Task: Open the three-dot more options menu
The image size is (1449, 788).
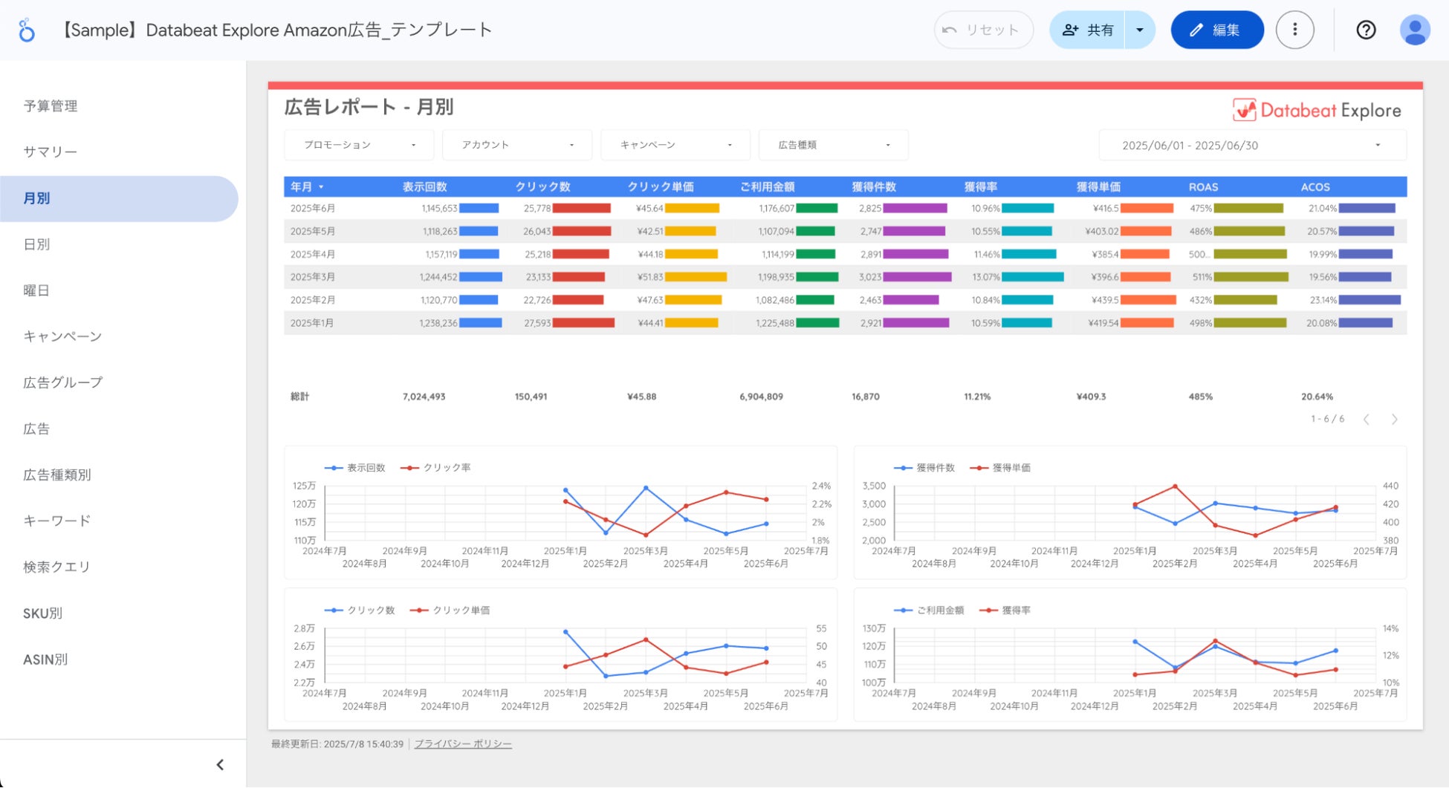Action: [x=1294, y=30]
